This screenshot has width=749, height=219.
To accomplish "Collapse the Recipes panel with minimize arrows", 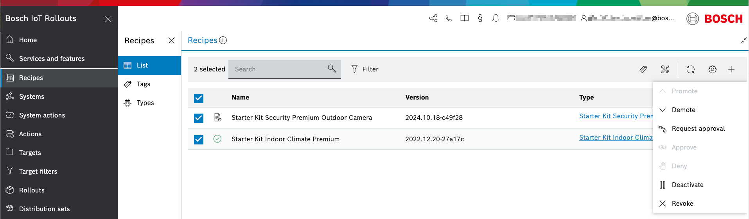I will [x=743, y=41].
